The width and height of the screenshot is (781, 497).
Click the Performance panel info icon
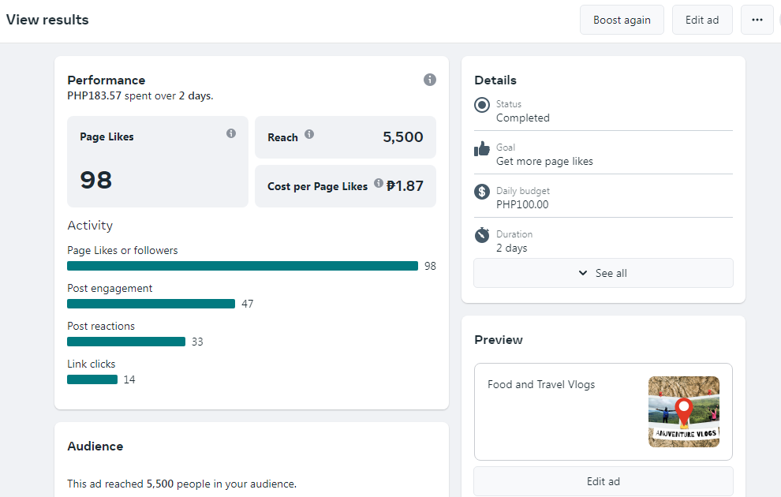(x=430, y=80)
